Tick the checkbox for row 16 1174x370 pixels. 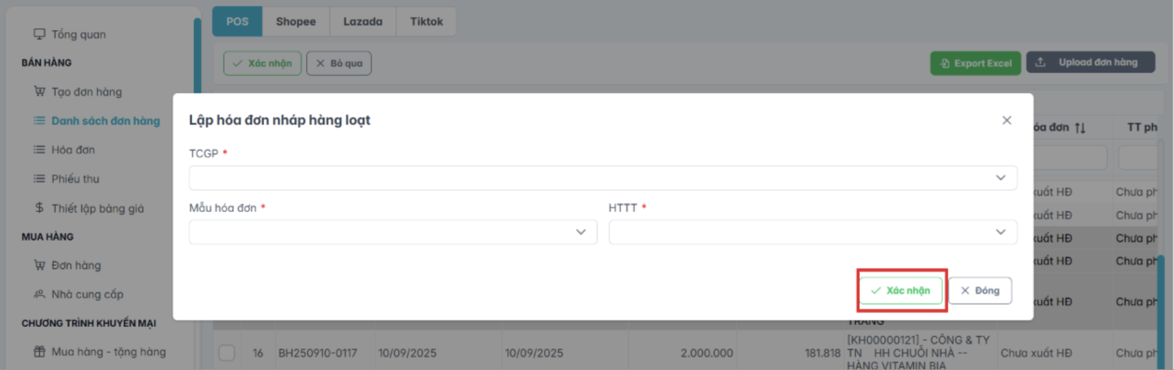point(227,353)
